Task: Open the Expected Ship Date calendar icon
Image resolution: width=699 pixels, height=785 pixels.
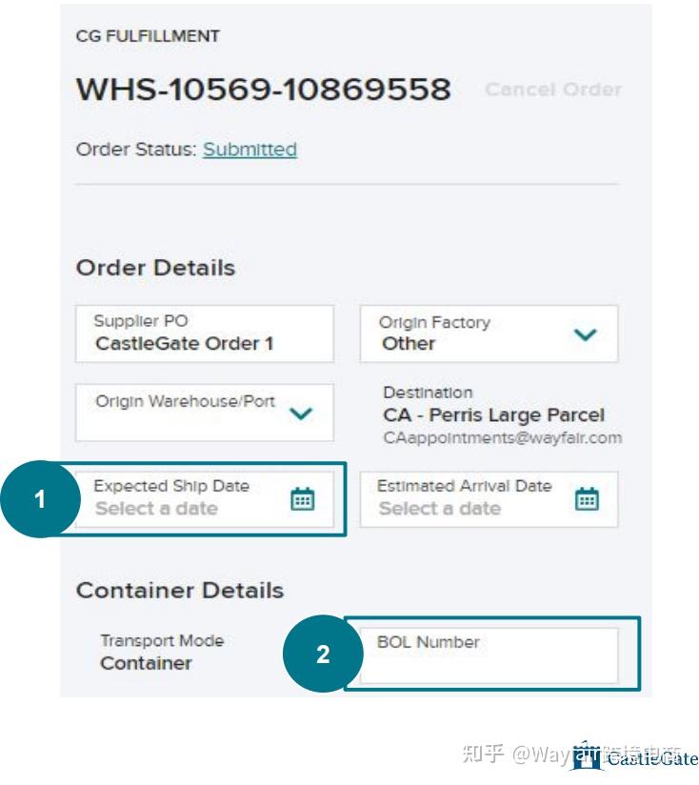Action: tap(302, 498)
